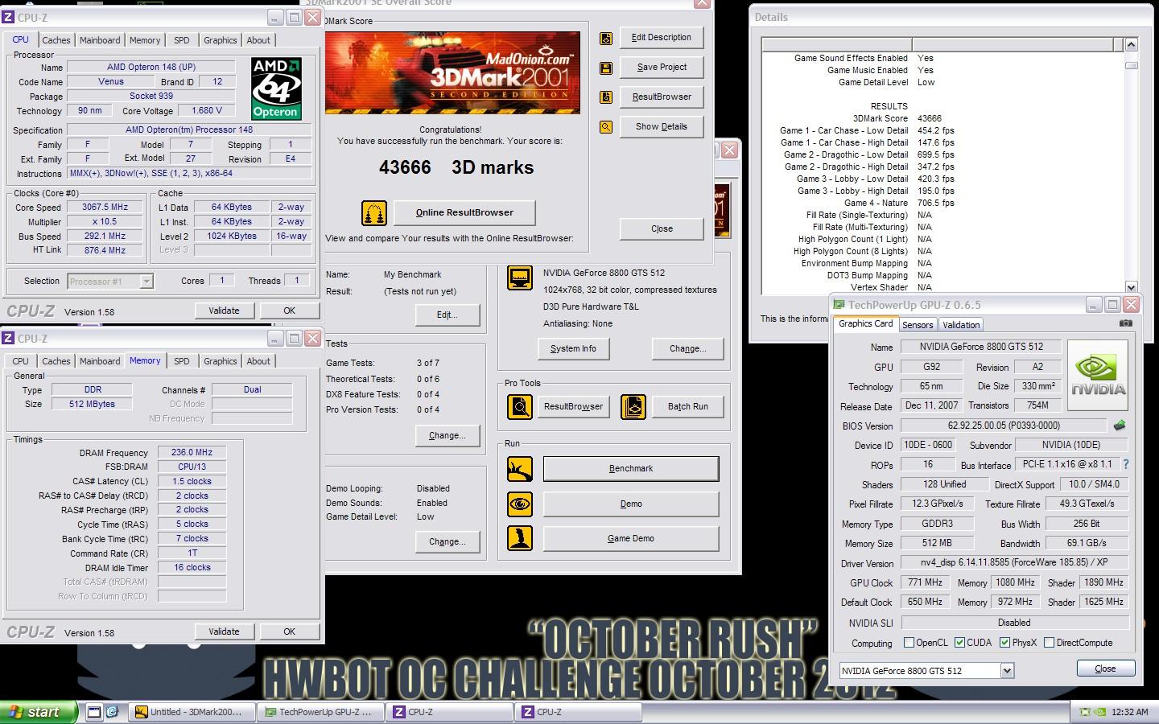Click the Edit Description icon in the score window
The height and width of the screenshot is (724, 1159).
(x=606, y=38)
